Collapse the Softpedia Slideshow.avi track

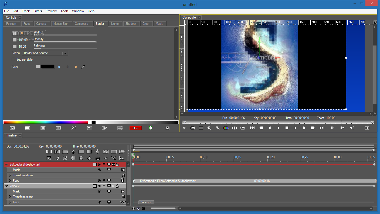6,164
